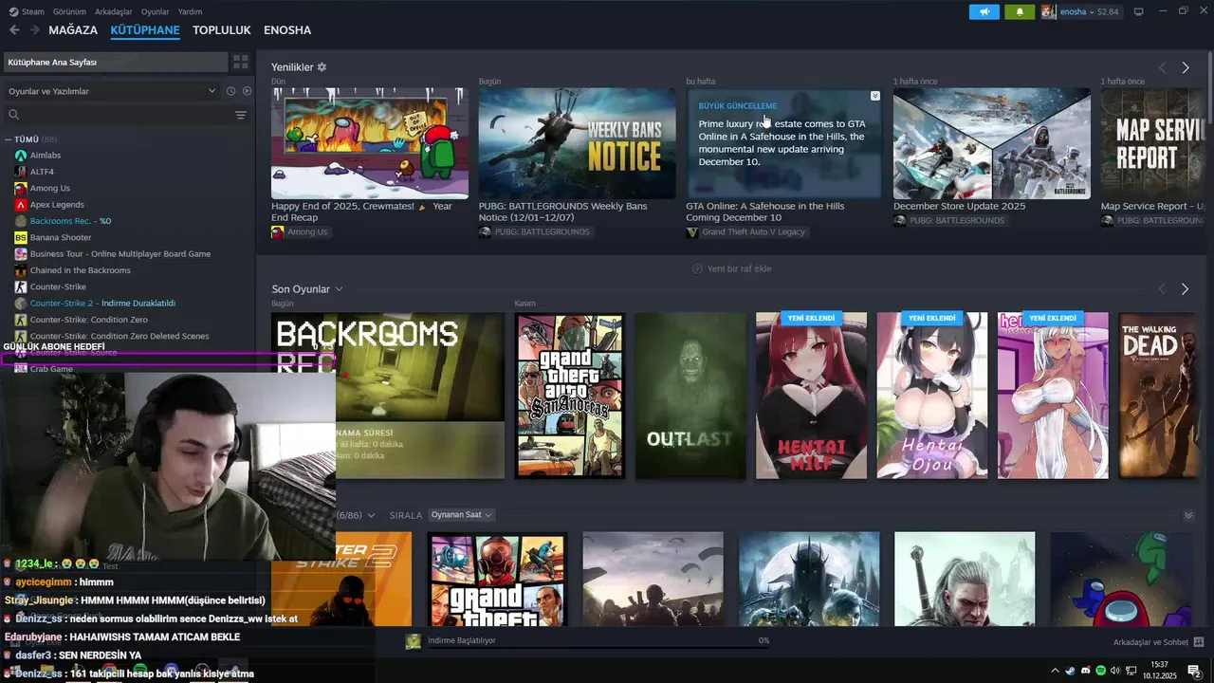Select Counter-Strike: Condition Zero Deleted Scenes
Viewport: 1214px width, 683px height.
(x=120, y=336)
